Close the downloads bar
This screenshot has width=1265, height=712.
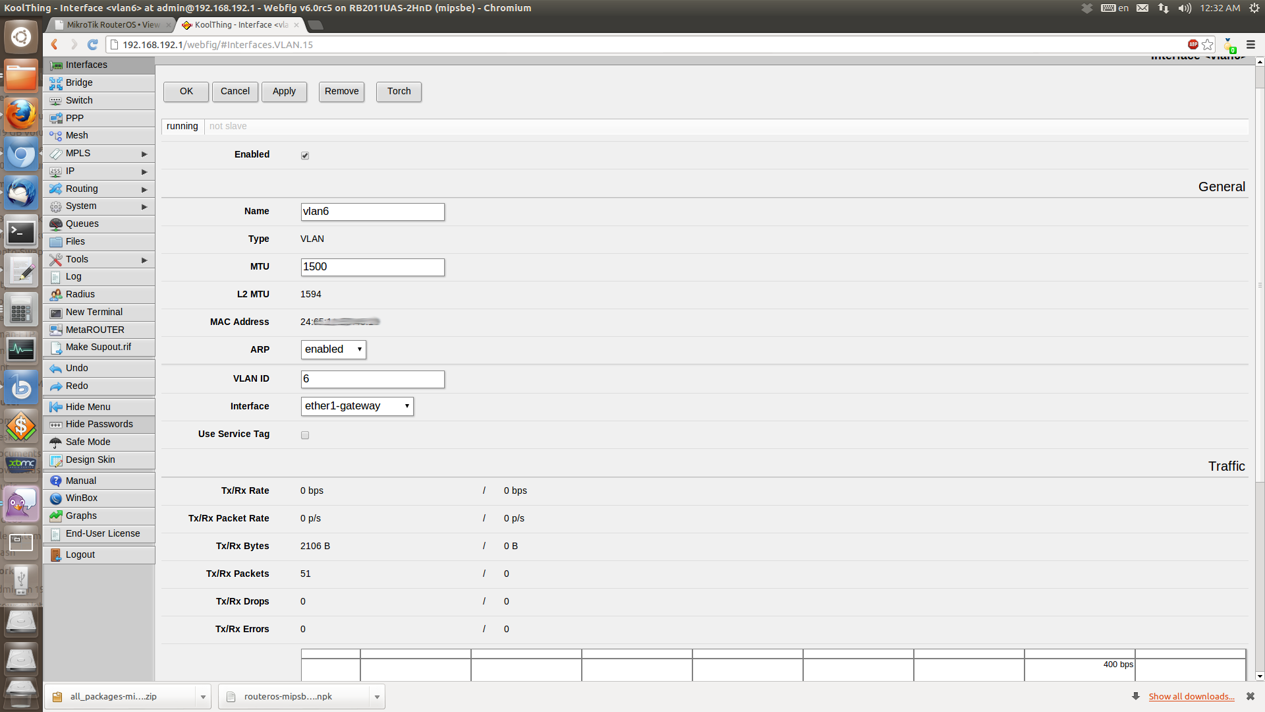(1250, 696)
